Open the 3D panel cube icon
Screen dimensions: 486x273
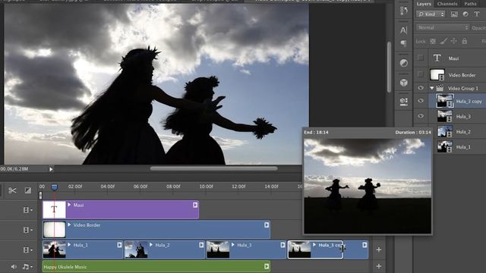point(403,83)
